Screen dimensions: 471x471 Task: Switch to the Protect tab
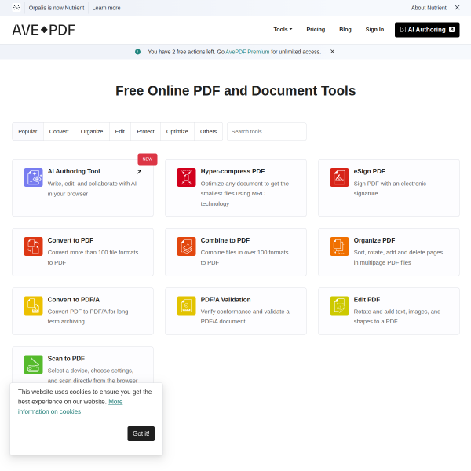145,131
